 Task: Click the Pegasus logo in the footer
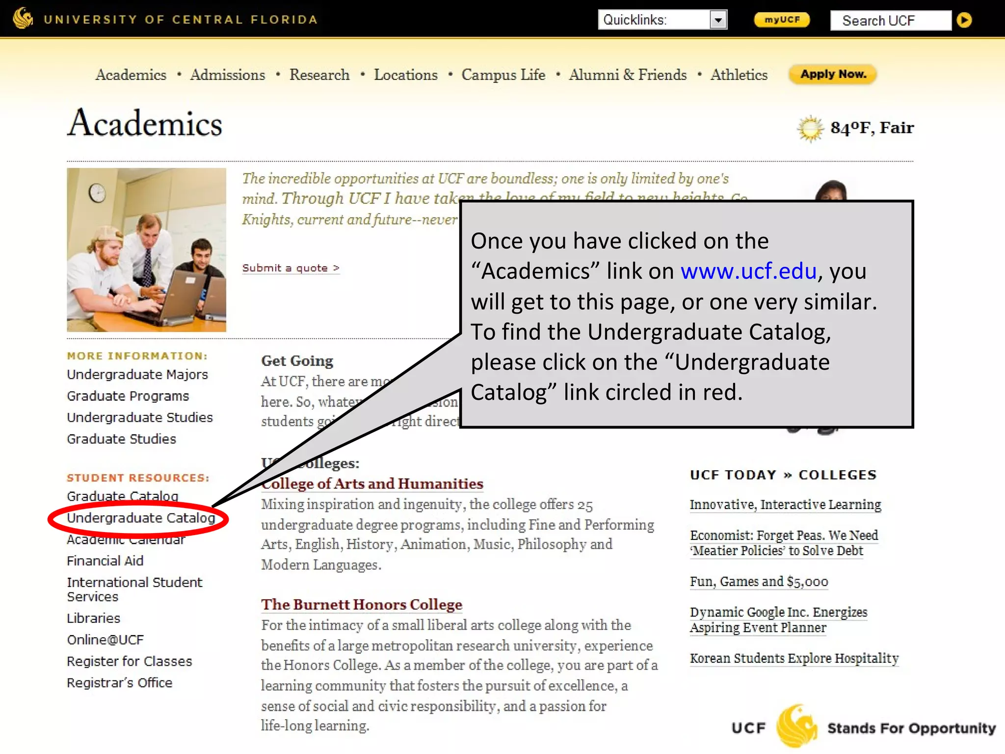coord(796,726)
